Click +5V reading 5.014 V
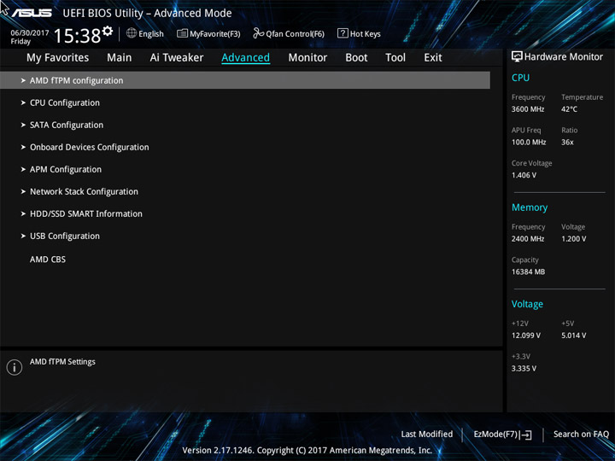 (x=573, y=336)
